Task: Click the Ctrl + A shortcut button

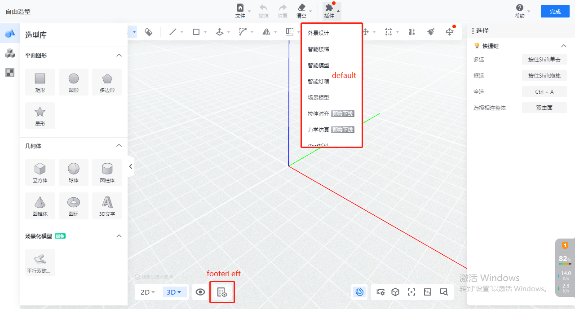Action: [544, 92]
